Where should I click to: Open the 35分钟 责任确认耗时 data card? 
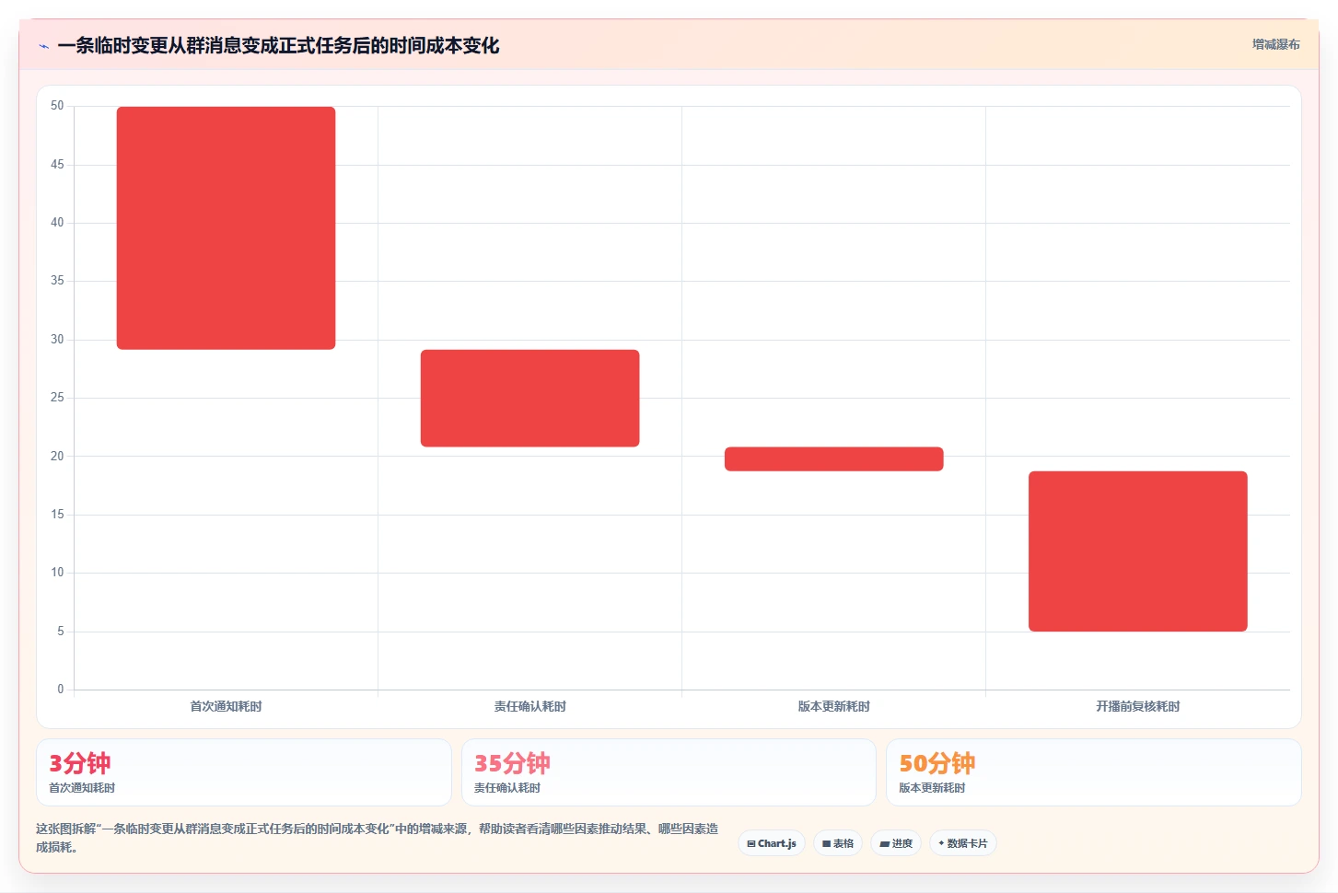pos(669,772)
